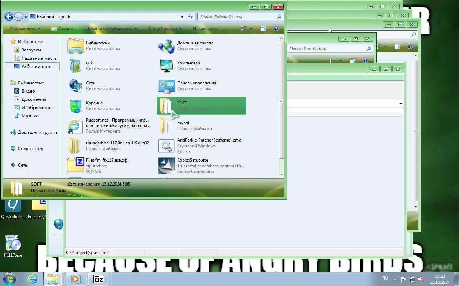Select the Сеть icon in file list

tap(75, 86)
